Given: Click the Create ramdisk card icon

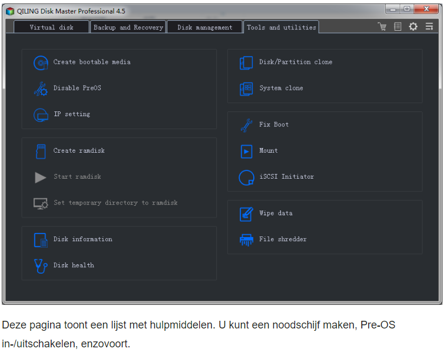Looking at the screenshot, I should (41, 152).
